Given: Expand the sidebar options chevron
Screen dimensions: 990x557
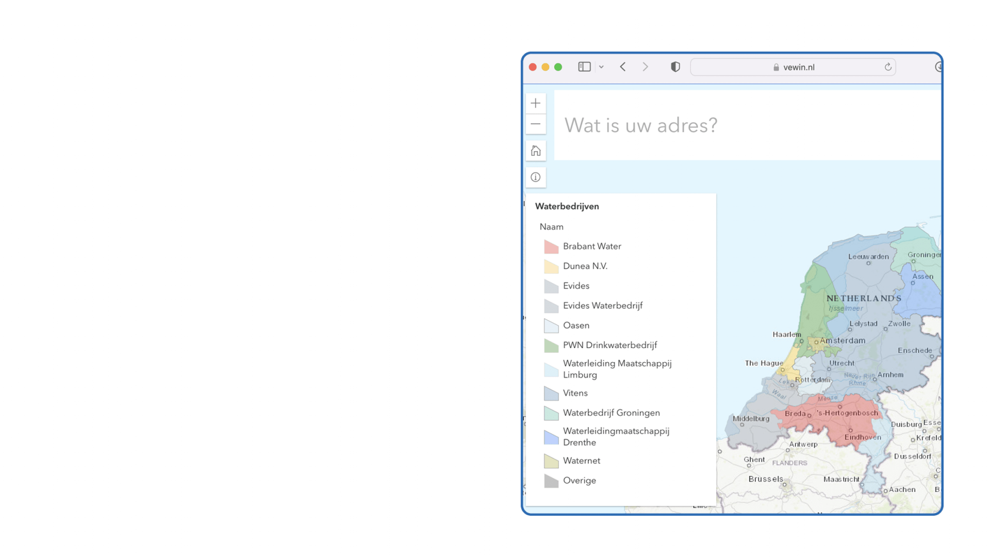Looking at the screenshot, I should pyautogui.click(x=601, y=67).
